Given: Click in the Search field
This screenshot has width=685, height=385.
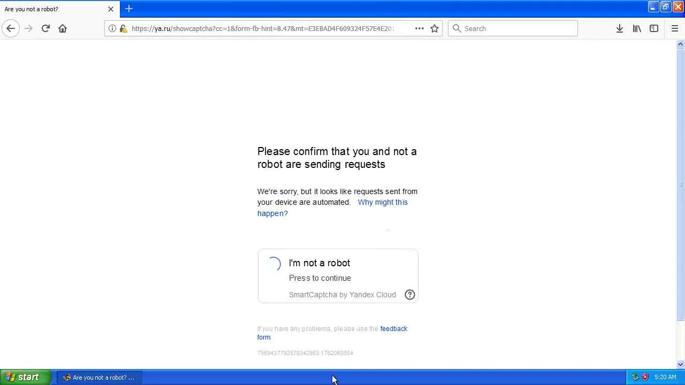Looking at the screenshot, I should click(x=513, y=28).
